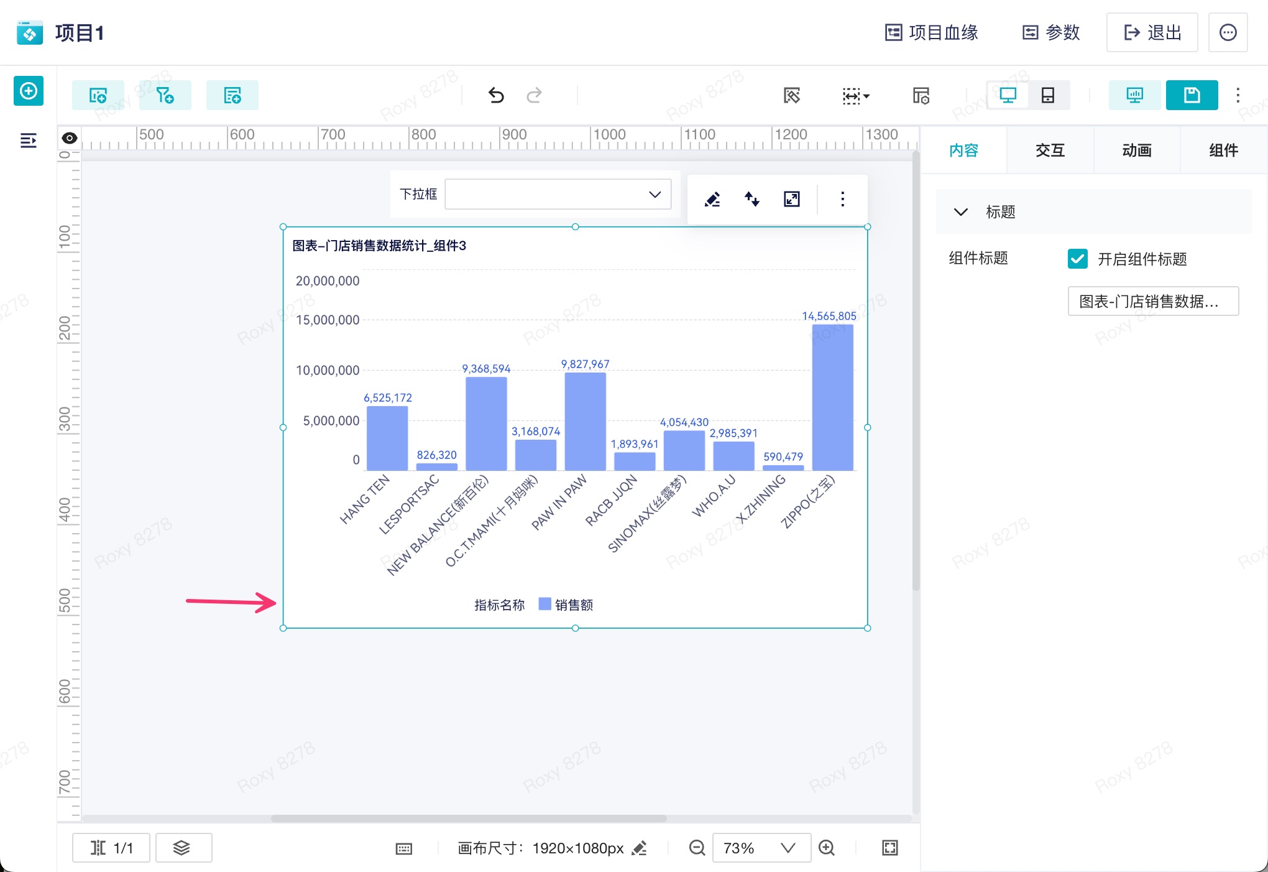Click the project logo icon
The height and width of the screenshot is (872, 1268).
pos(29,32)
